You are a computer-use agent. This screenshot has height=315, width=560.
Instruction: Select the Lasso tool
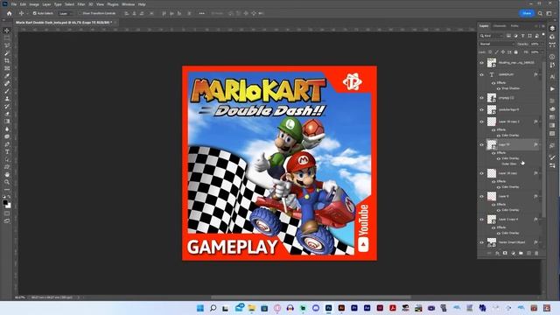coord(7,45)
